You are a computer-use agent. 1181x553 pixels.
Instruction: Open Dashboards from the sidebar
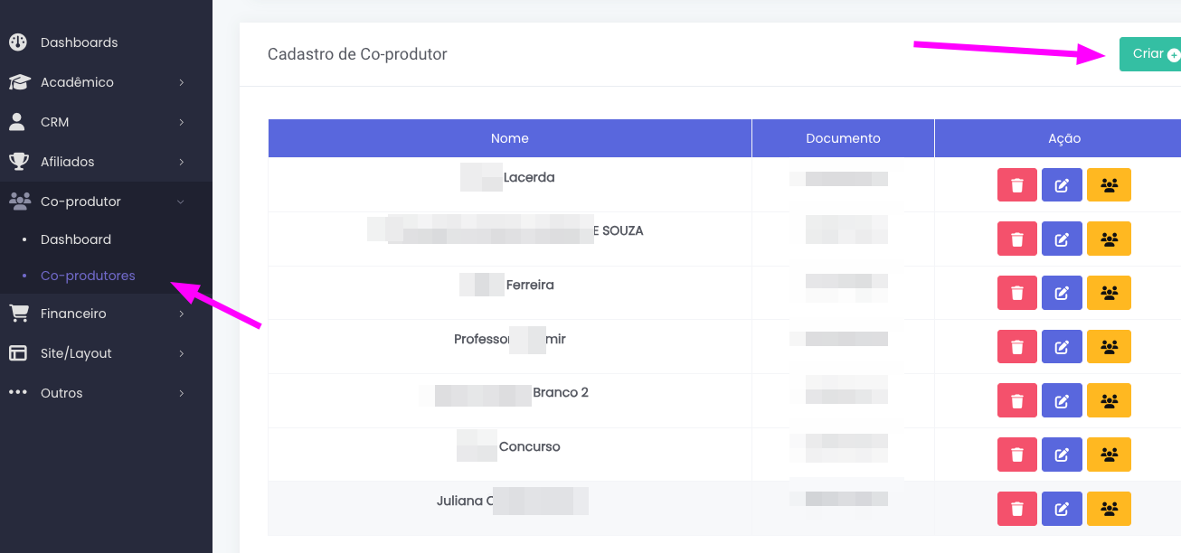79,42
